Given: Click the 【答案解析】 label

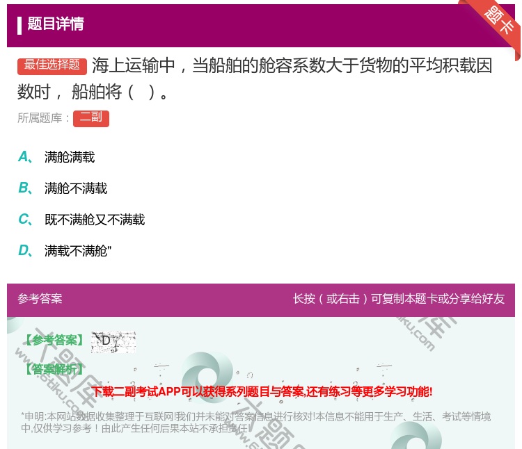Looking at the screenshot, I should pos(55,369).
